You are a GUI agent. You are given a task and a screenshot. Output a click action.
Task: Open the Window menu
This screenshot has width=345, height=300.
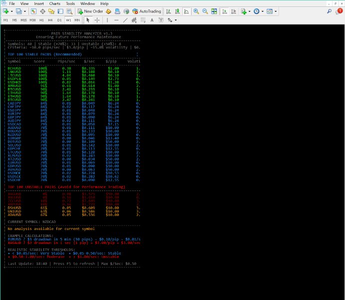(x=87, y=3)
